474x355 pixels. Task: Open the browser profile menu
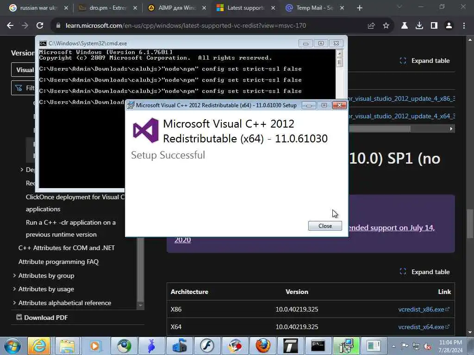(x=449, y=26)
